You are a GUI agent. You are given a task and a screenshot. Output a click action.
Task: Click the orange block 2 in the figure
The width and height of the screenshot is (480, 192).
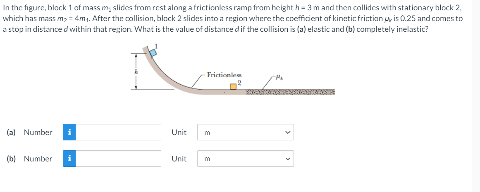(x=233, y=87)
